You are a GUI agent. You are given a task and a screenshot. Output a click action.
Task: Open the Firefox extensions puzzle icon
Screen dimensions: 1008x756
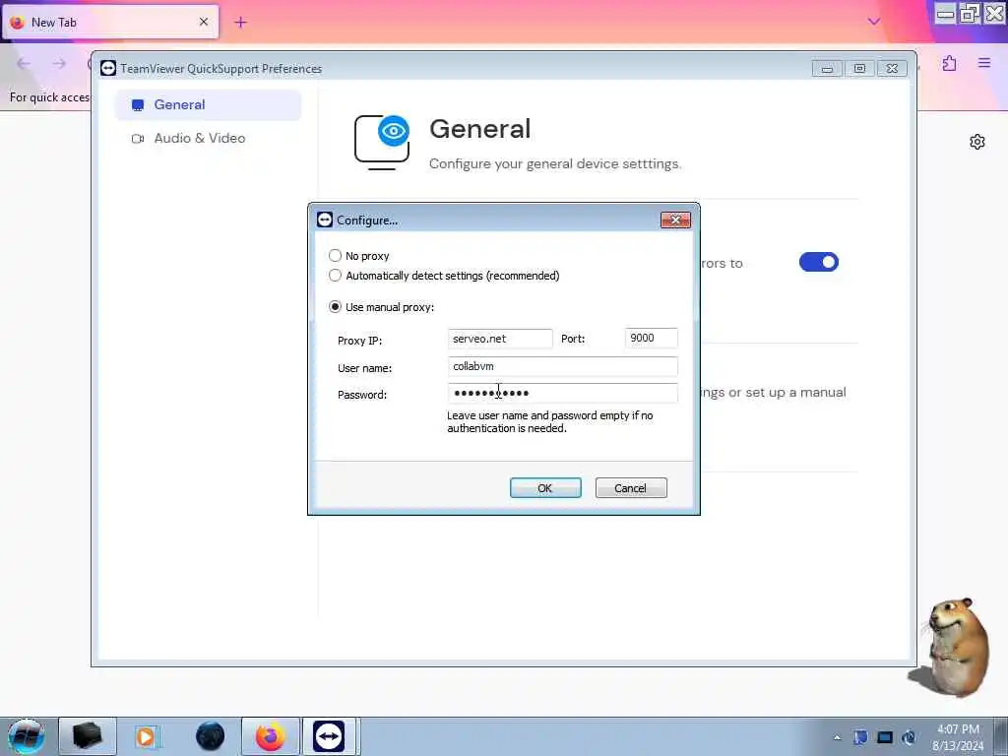[x=950, y=63]
